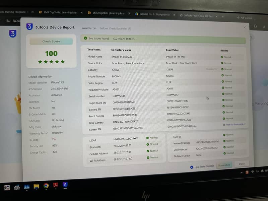268x201 pixels.
Task: Click the browser download icon in the toolbar
Action: [264, 26]
